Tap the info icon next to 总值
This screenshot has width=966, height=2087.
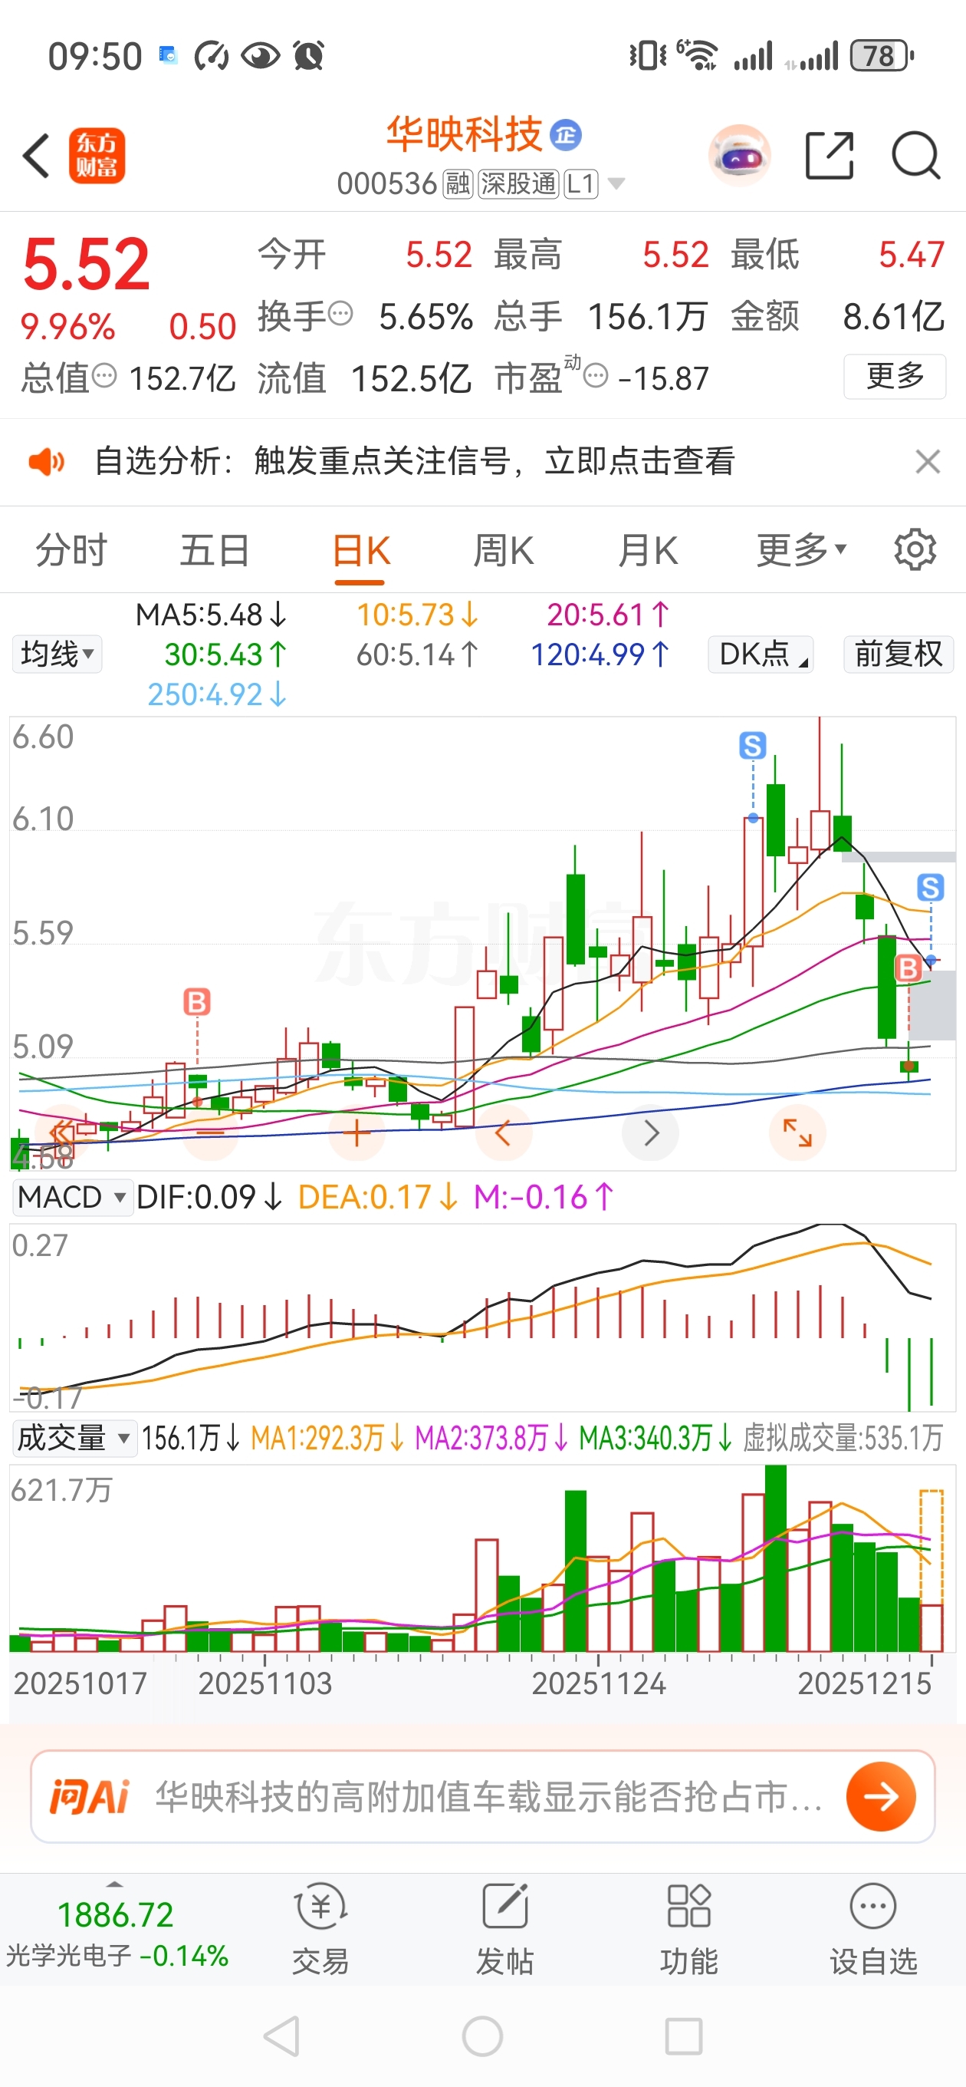104,376
